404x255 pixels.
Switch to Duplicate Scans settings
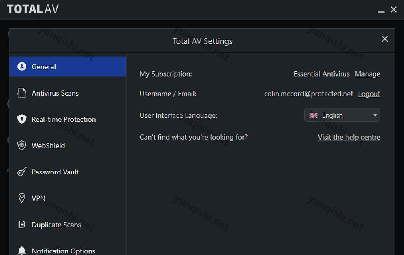(x=68, y=224)
